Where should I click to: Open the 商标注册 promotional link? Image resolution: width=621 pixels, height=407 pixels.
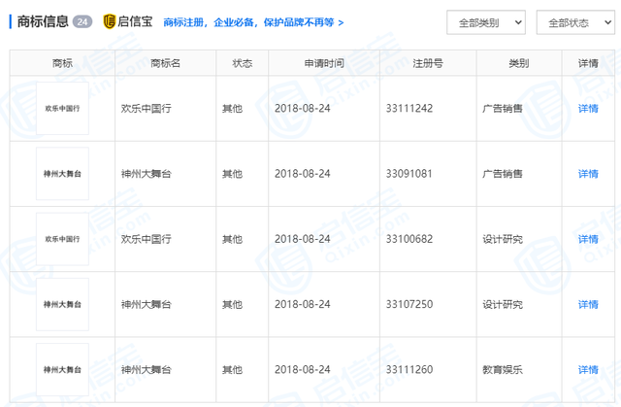(x=253, y=21)
